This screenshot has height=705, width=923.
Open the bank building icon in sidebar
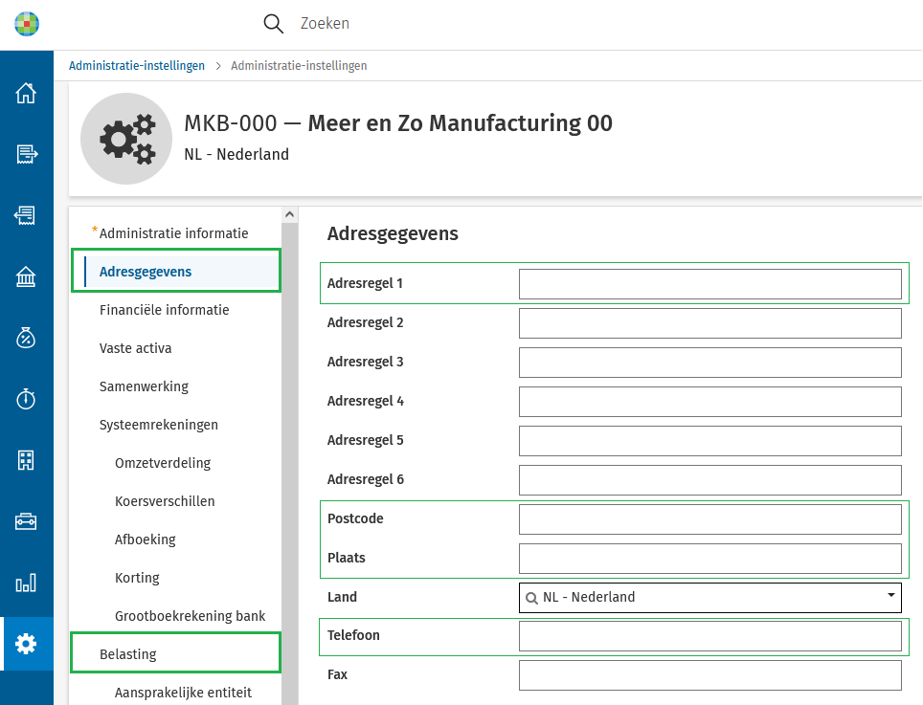26,276
